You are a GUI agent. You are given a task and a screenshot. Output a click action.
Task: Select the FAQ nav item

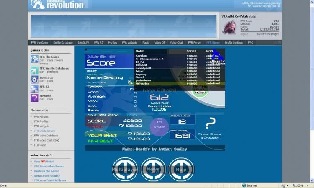click(250, 43)
